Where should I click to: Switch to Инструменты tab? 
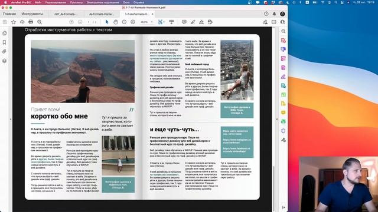[x=32, y=14]
